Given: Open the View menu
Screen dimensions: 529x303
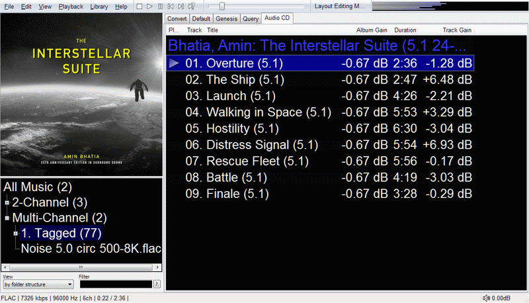Looking at the screenshot, I should tap(45, 7).
